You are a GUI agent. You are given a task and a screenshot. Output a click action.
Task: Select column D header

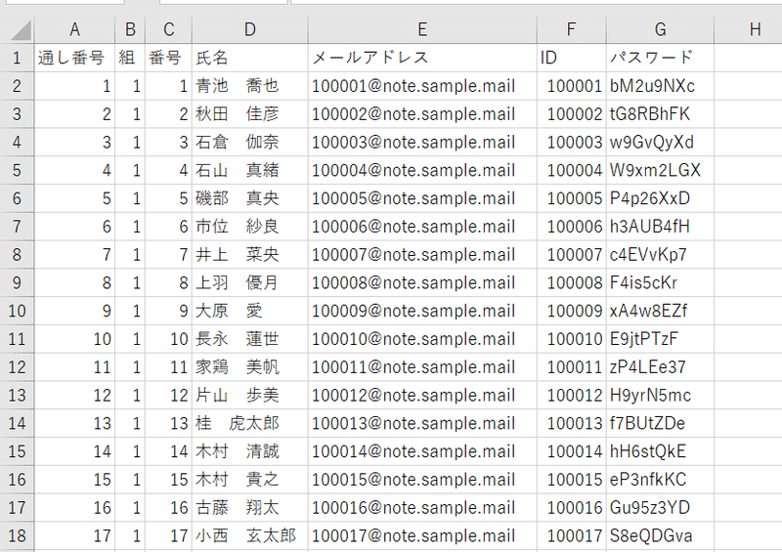(x=250, y=29)
